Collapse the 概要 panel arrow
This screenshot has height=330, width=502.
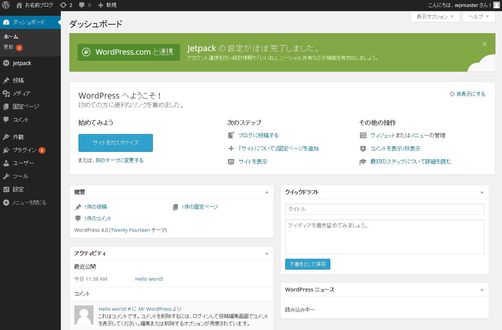pyautogui.click(x=267, y=192)
